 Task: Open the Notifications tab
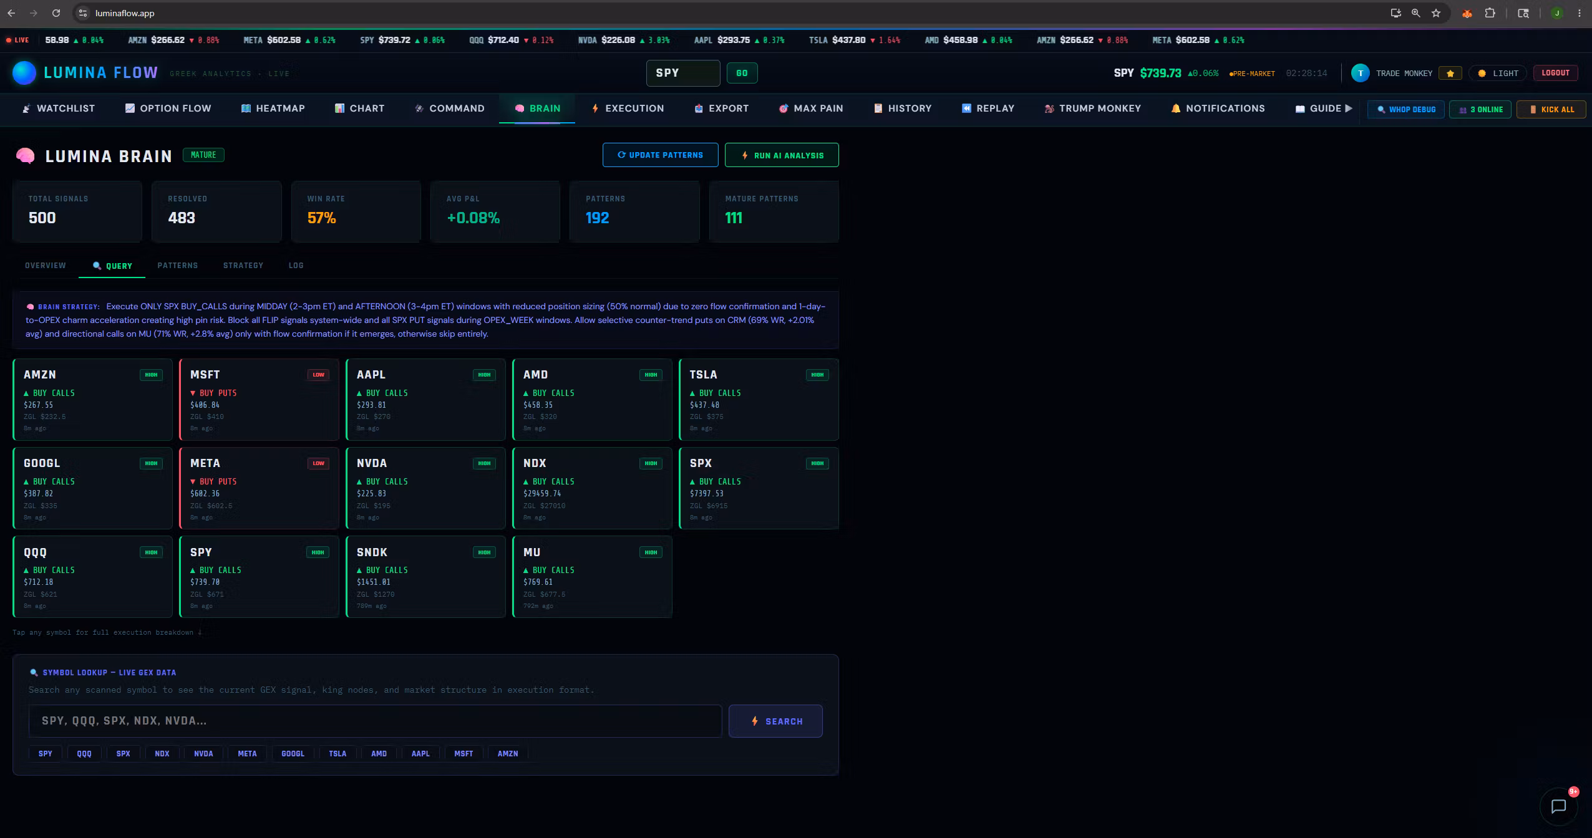click(x=1218, y=108)
